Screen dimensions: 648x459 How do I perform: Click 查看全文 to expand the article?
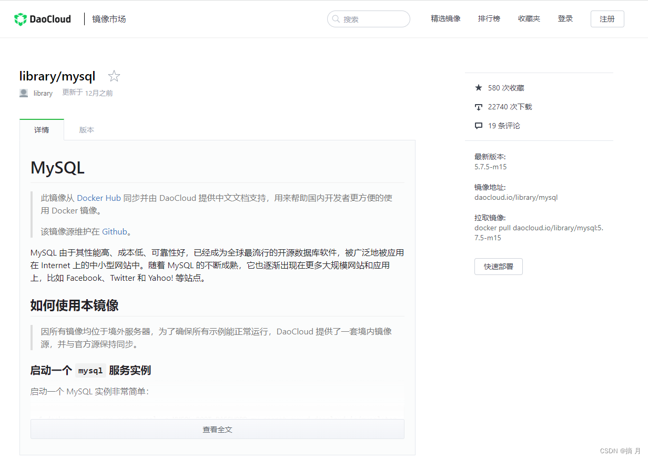[x=217, y=429]
